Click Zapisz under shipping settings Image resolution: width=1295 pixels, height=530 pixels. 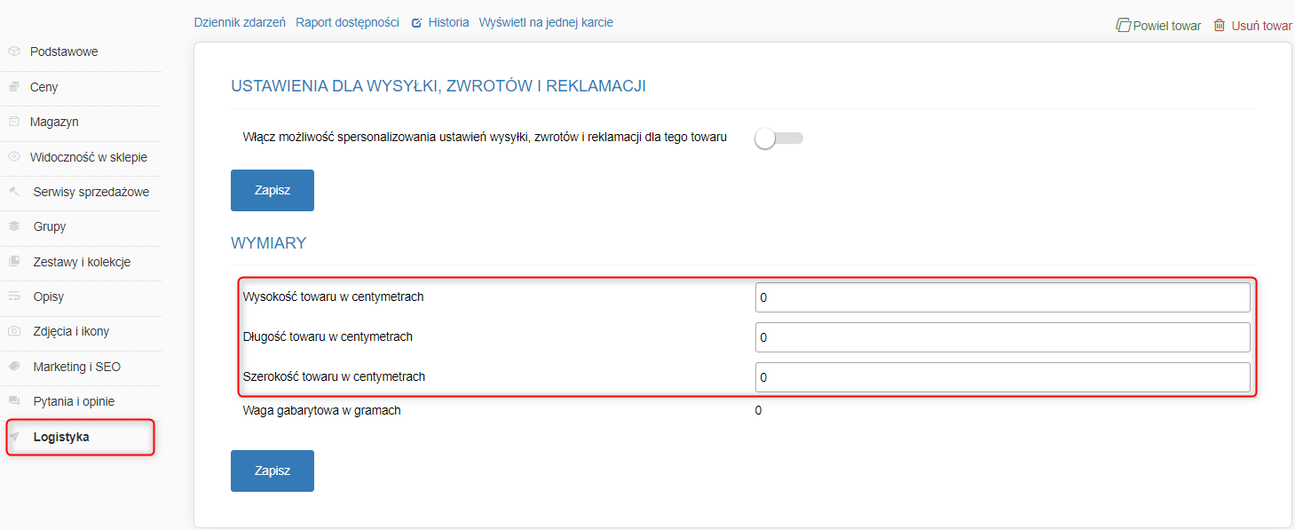pyautogui.click(x=272, y=190)
